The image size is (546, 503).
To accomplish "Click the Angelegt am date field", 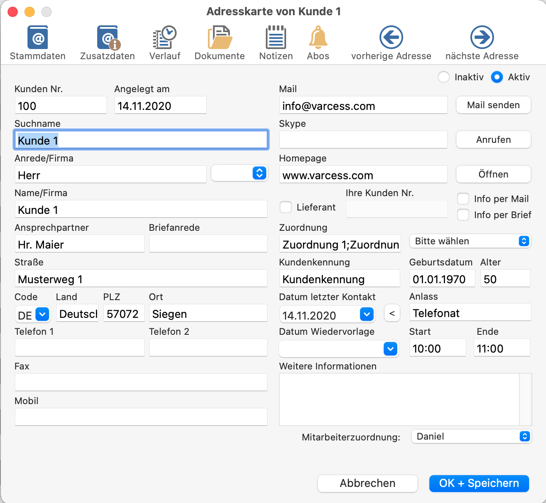I will click(161, 105).
